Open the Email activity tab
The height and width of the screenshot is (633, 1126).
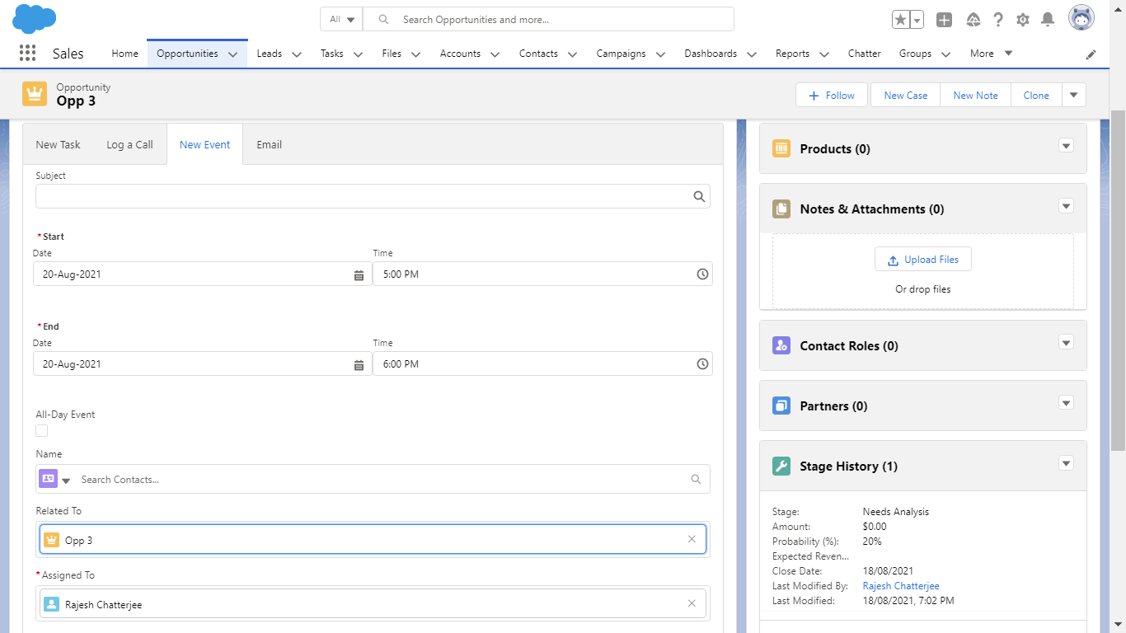click(x=269, y=145)
